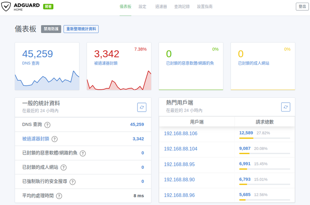Click the 登出 sign out button
This screenshot has width=310, height=205.
pos(302,6)
